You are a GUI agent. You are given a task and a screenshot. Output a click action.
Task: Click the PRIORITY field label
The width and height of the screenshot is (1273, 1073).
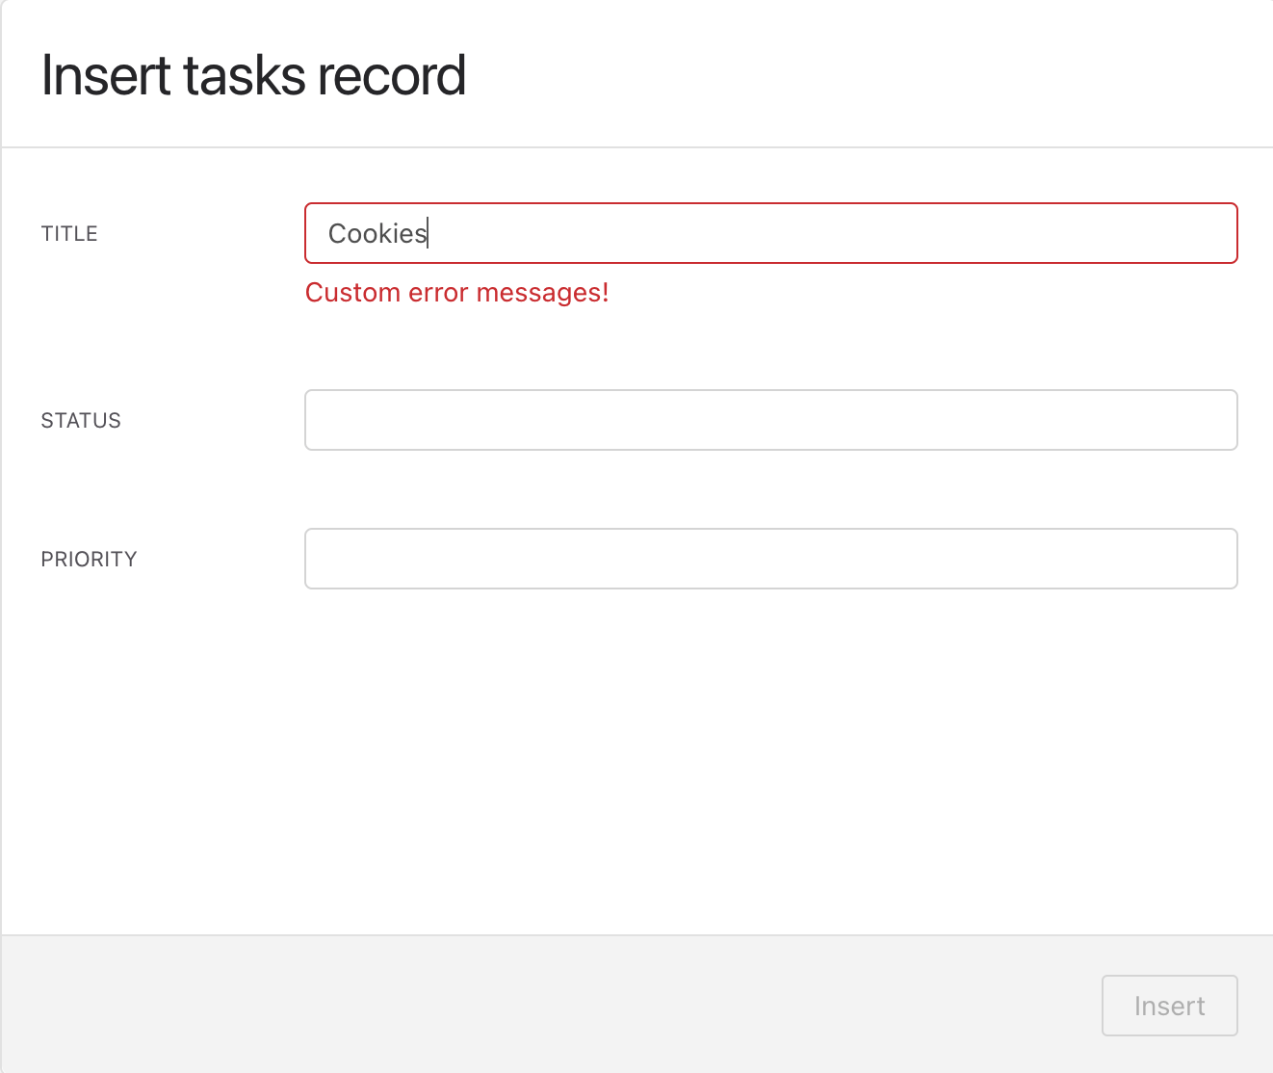tap(89, 560)
